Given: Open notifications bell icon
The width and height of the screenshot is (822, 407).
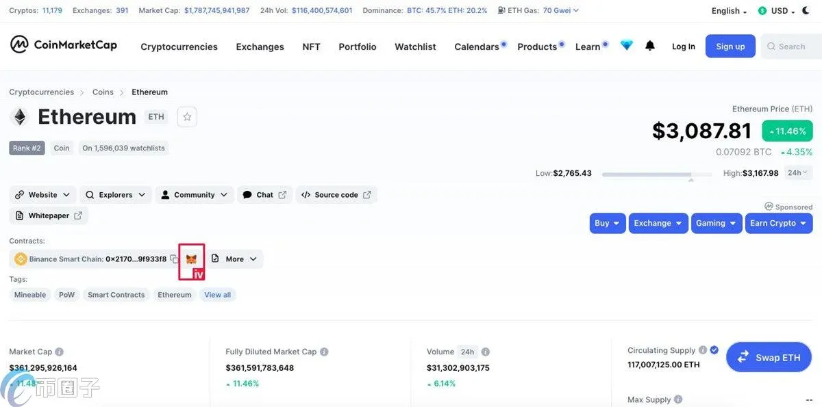Looking at the screenshot, I should (650, 46).
